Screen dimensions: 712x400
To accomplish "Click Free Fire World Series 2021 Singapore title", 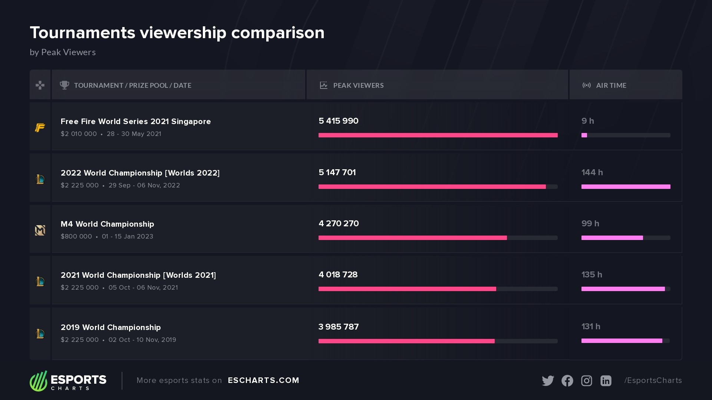I will coord(136,121).
